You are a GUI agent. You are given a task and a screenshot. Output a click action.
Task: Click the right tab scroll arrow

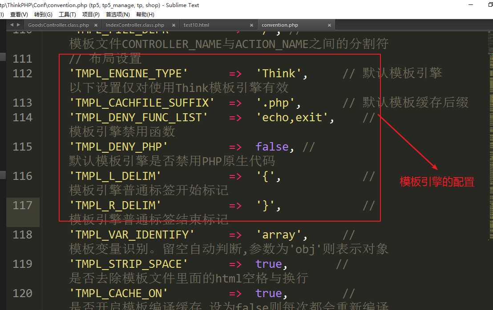(x=18, y=25)
